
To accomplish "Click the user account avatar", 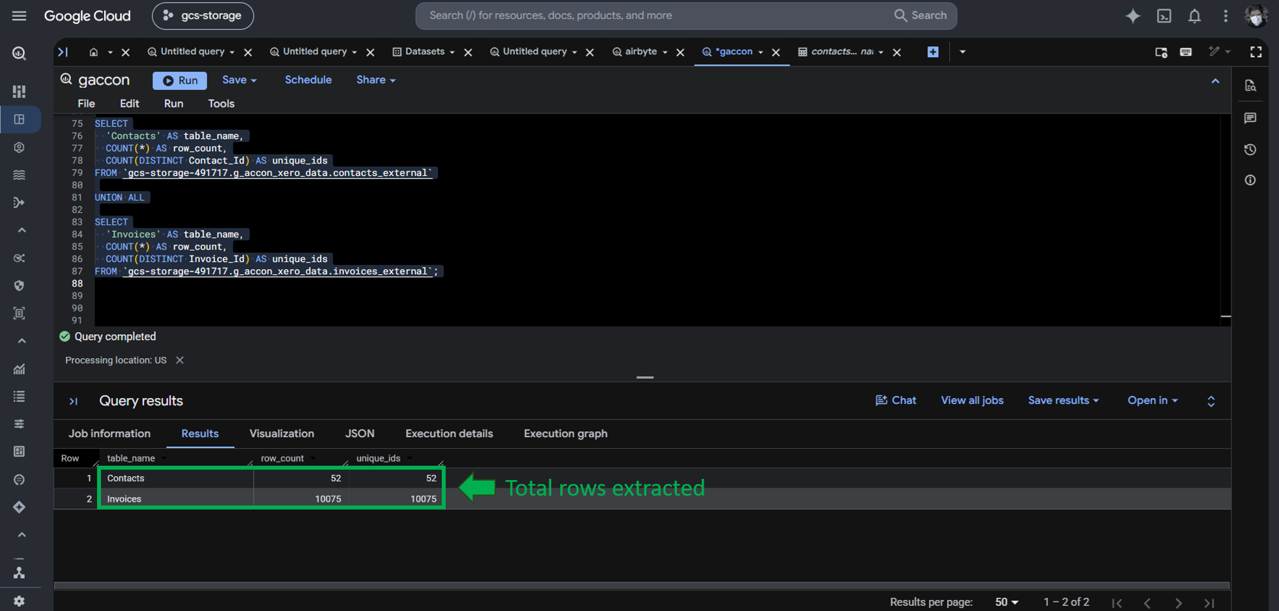I will (1256, 16).
